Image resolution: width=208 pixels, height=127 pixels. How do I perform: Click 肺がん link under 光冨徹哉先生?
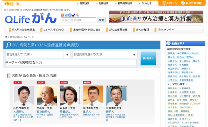(110, 112)
